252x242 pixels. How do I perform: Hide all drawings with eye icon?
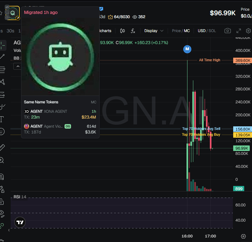(x=2, y=213)
